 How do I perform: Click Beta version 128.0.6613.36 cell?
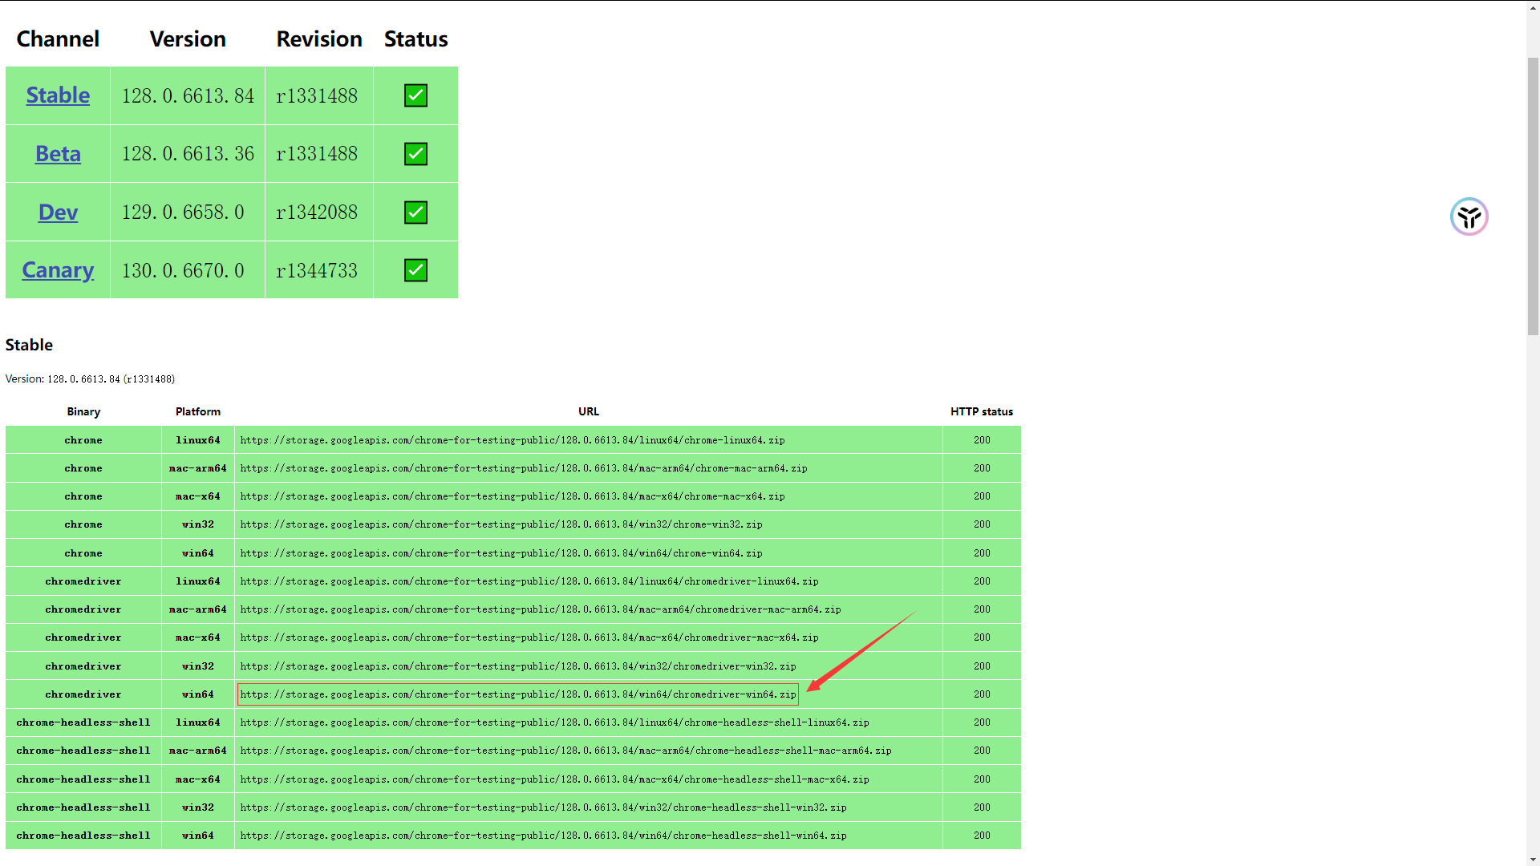click(x=188, y=154)
